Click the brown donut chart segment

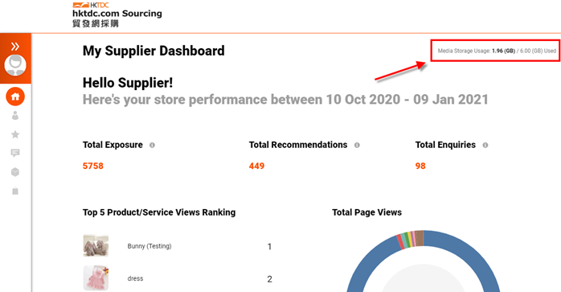tap(420, 238)
